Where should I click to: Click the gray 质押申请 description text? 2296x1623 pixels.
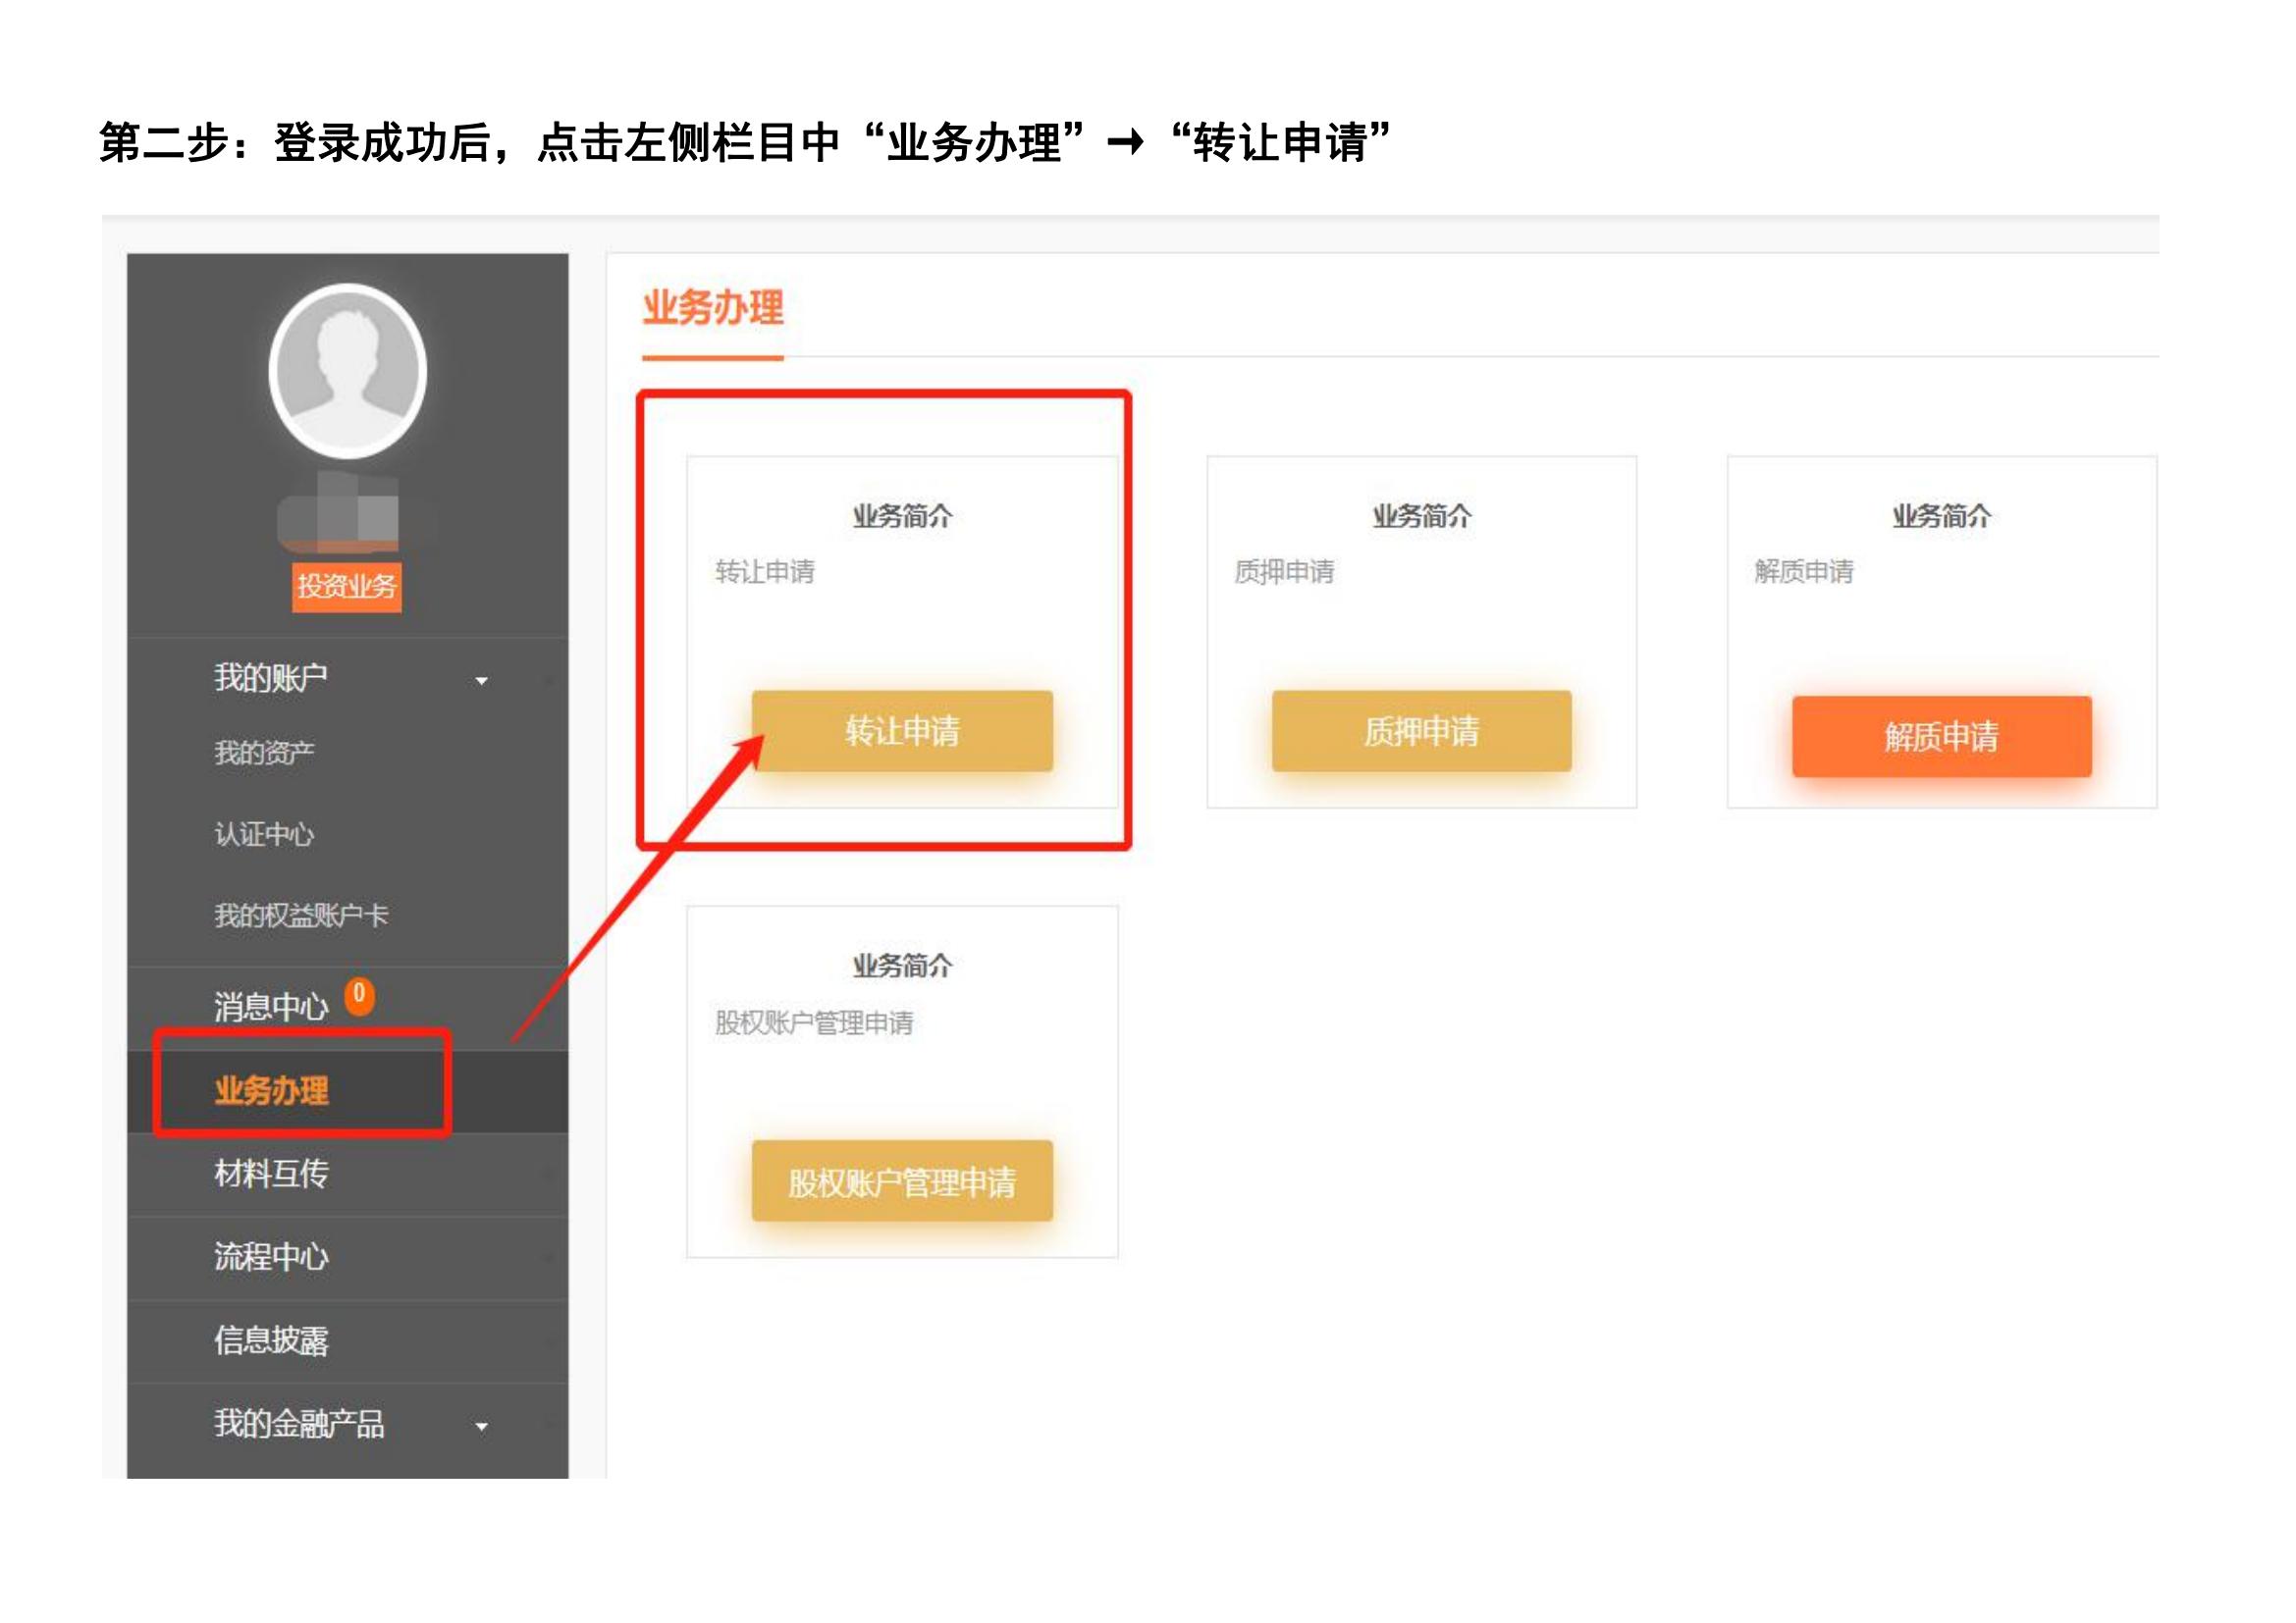[x=1284, y=572]
